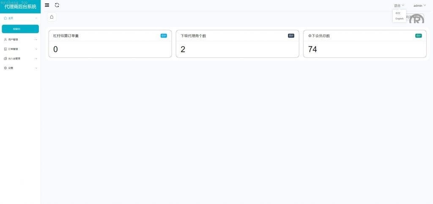Viewport: 433px width, 204px height.
Task: Click the order icon beside 订单管理
Action: pyautogui.click(x=5, y=49)
